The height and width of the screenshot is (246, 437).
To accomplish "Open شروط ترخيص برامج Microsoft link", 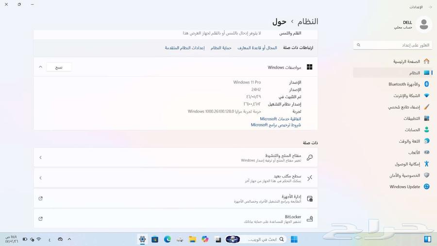I will click(x=276, y=125).
